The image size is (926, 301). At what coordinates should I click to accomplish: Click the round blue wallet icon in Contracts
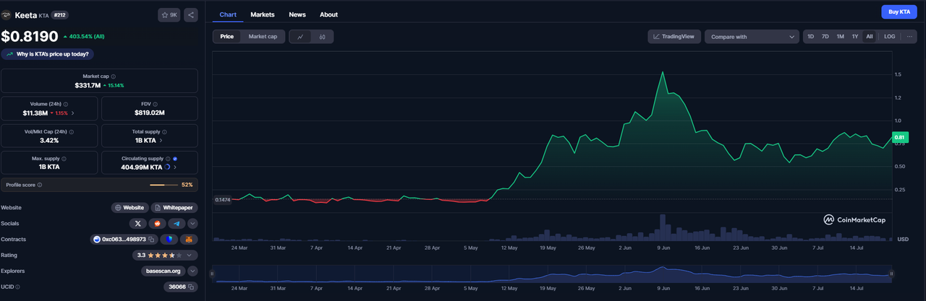point(169,239)
